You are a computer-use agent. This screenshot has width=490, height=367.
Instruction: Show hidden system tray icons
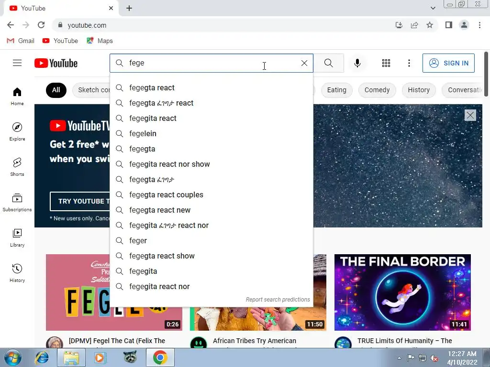[x=399, y=358]
